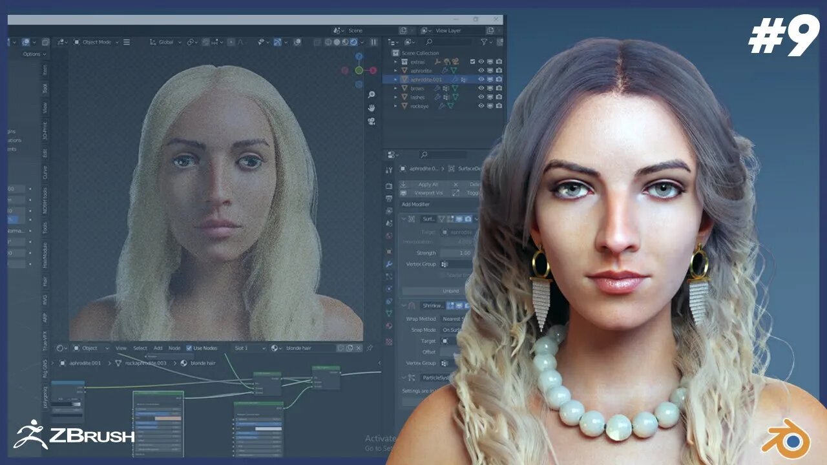Click the zoom magnifier icon in viewport
The width and height of the screenshot is (827, 465).
pyautogui.click(x=372, y=95)
